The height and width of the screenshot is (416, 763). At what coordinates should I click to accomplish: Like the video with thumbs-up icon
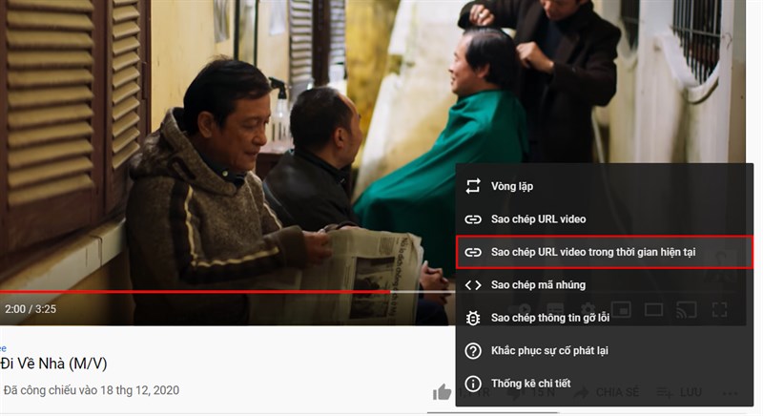coord(442,392)
